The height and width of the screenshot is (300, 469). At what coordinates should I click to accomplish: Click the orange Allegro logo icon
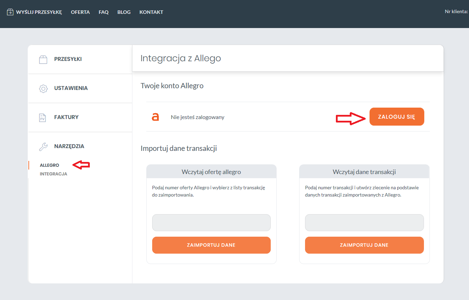(x=155, y=117)
